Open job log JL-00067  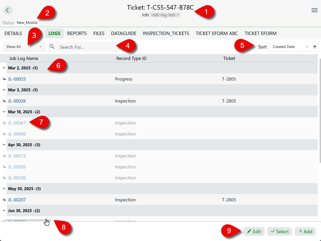pos(17,123)
